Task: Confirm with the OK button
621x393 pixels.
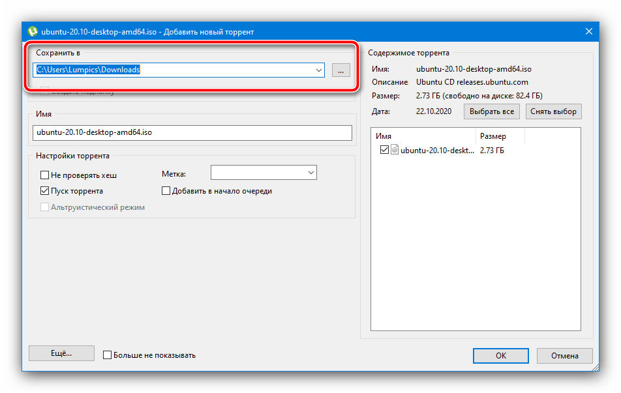Action: [500, 356]
